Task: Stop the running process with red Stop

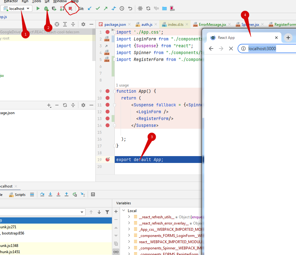Action: 70,9
